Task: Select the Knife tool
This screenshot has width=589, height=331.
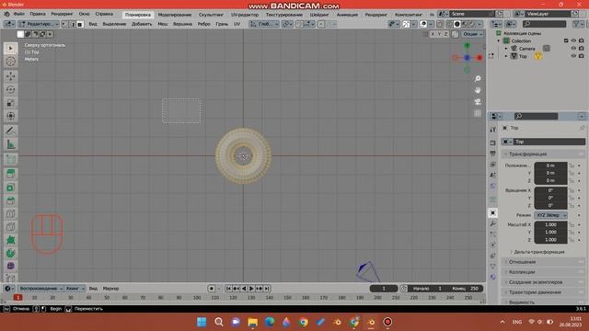Action: point(10,227)
